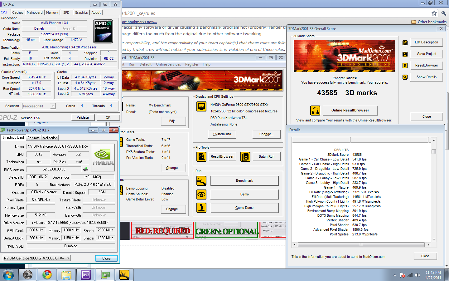Click the Pro Tools ResultBrowser magnifier icon
Viewport: 449px width, 281px height.
pyautogui.click(x=201, y=156)
